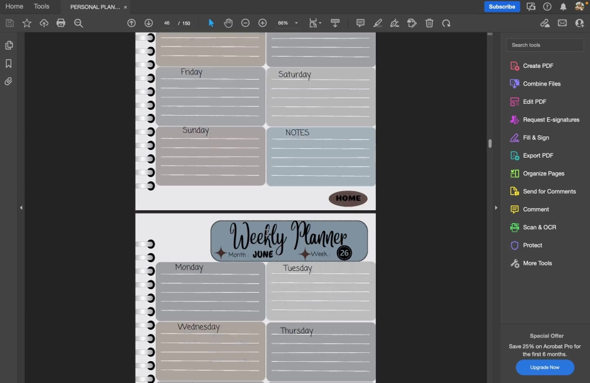Zoom out with minus icon
Image resolution: width=590 pixels, height=383 pixels.
tap(245, 24)
